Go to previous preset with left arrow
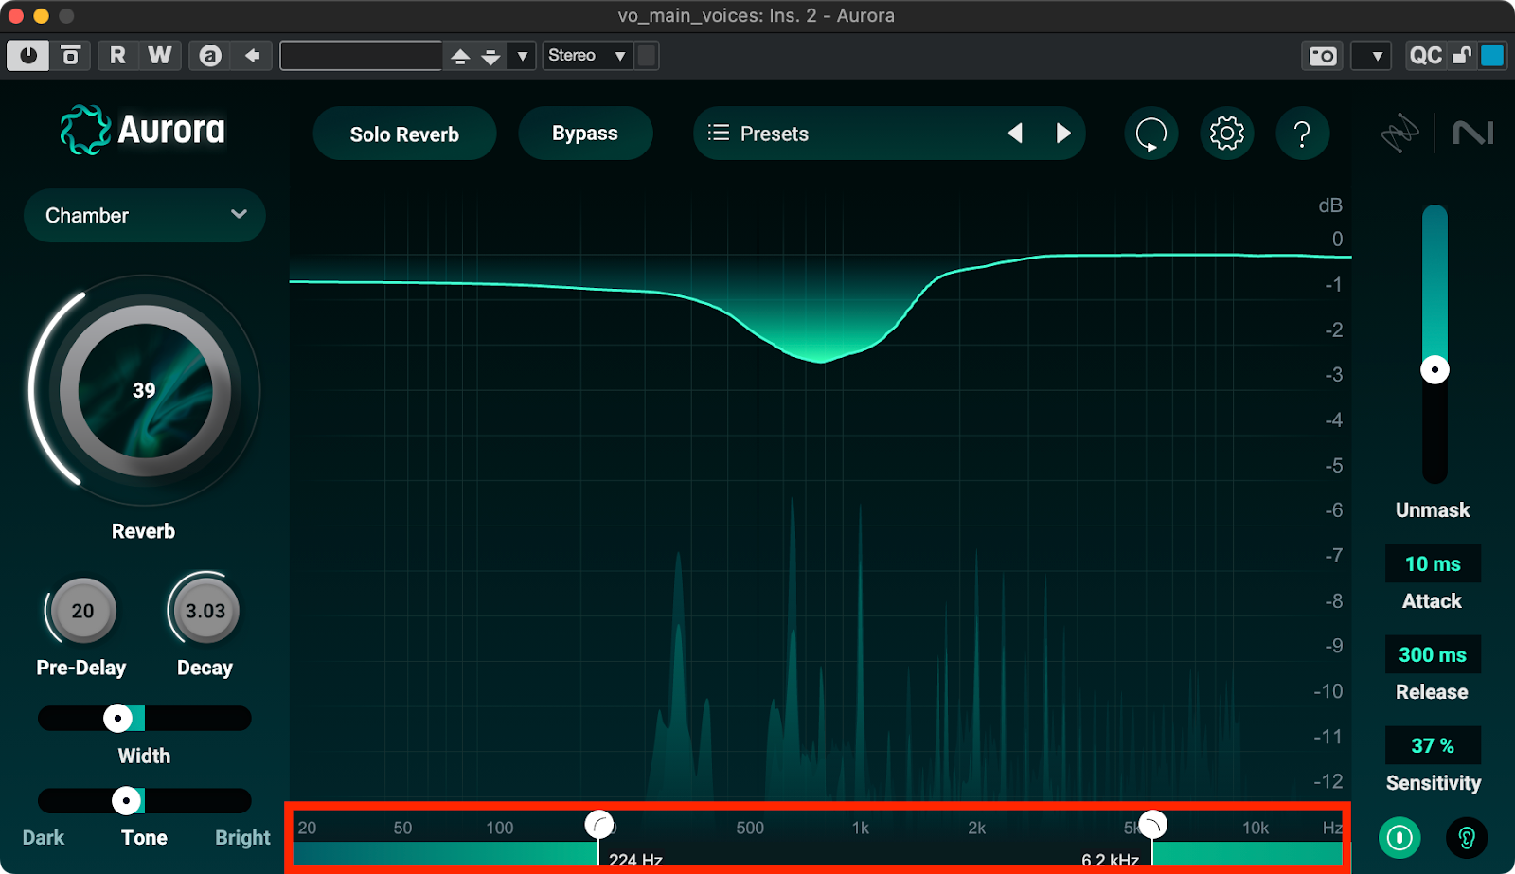Viewport: 1515px width, 874px height. (x=1015, y=134)
